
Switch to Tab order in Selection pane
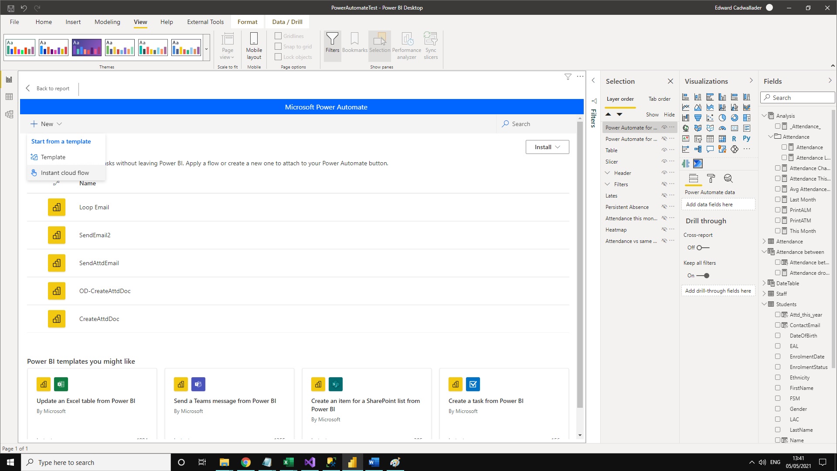click(x=659, y=99)
